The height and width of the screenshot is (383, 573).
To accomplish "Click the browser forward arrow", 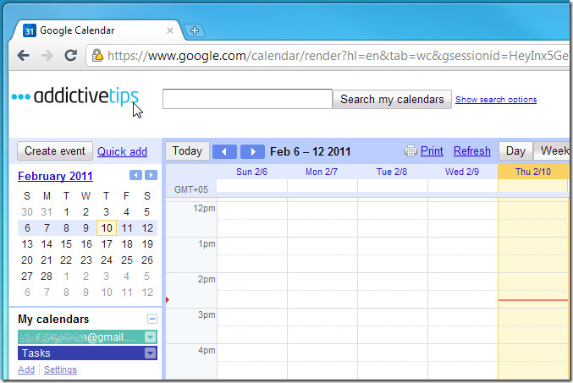I will click(47, 56).
